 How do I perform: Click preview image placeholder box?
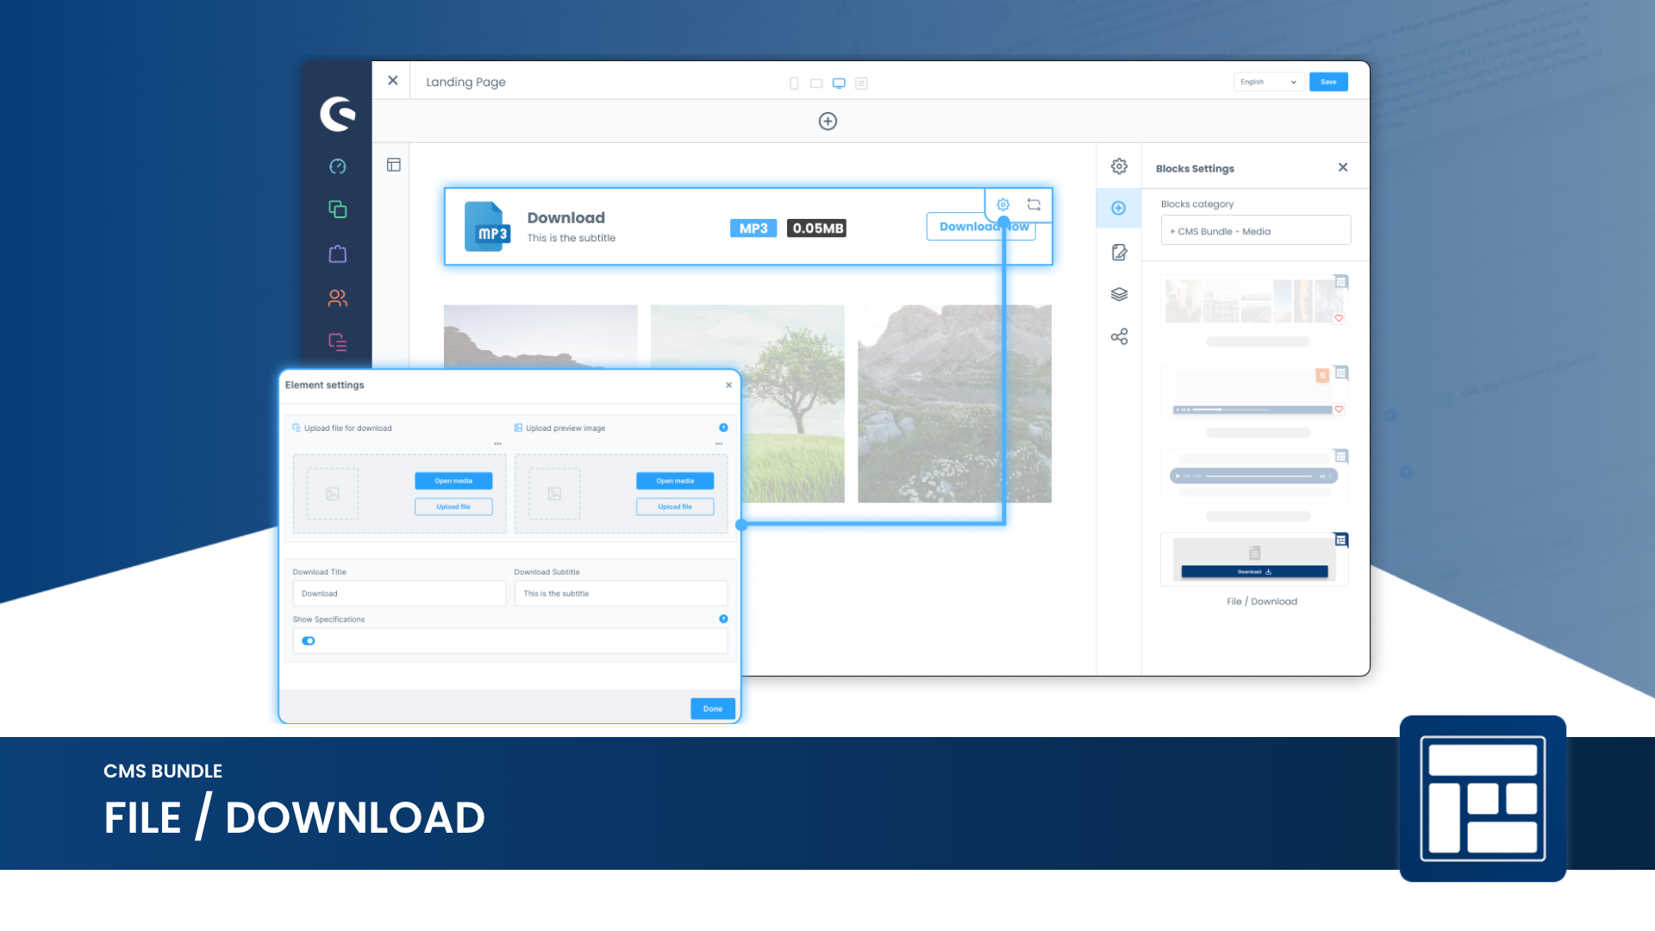[554, 494]
